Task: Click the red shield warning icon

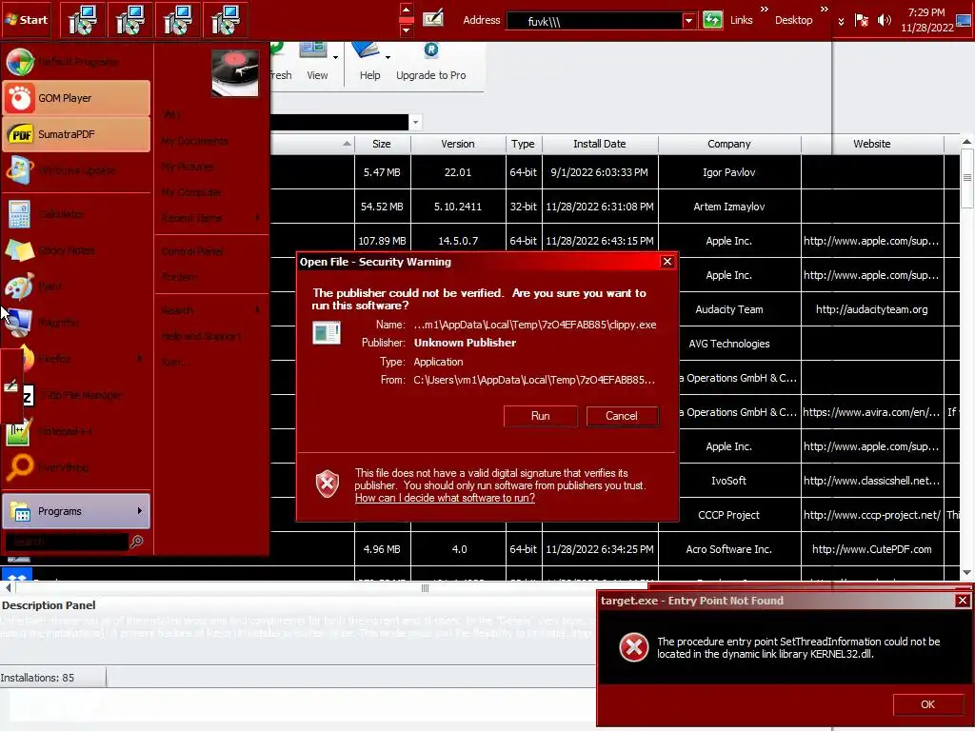Action: coord(328,484)
